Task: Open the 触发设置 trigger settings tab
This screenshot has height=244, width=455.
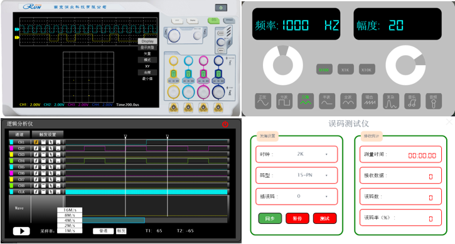Action: point(48,135)
